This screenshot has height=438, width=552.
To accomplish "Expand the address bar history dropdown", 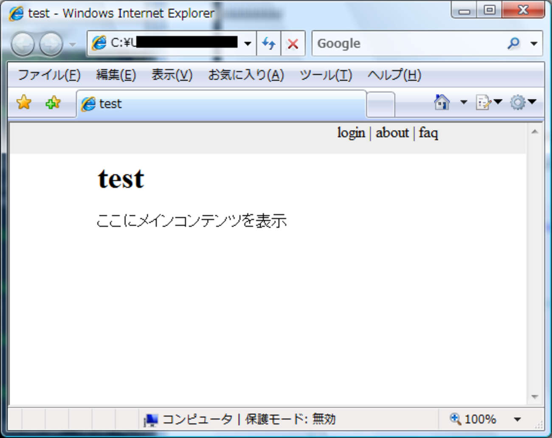I will tap(248, 43).
